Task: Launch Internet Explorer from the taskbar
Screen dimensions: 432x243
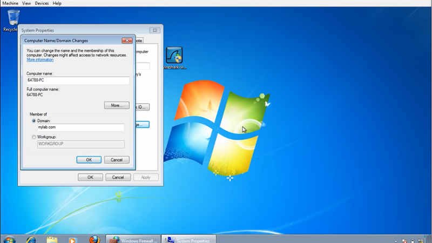Action: 31,240
